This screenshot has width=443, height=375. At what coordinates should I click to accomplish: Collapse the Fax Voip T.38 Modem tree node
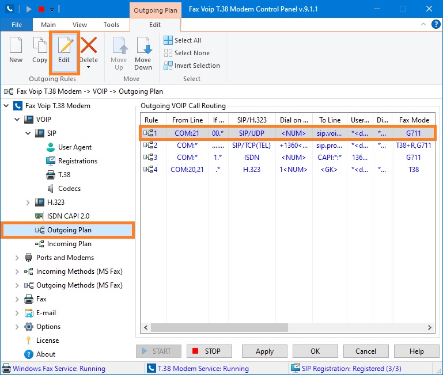(6, 106)
